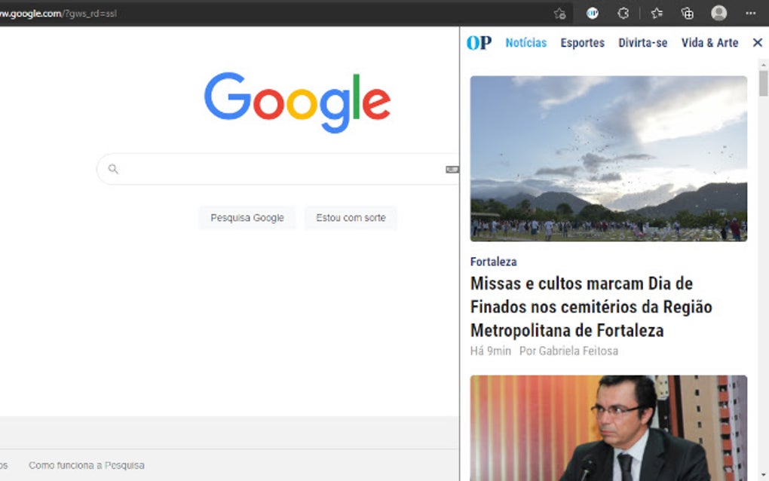Image resolution: width=769 pixels, height=481 pixels.
Task: Switch to the Esportes tab
Action: point(582,43)
